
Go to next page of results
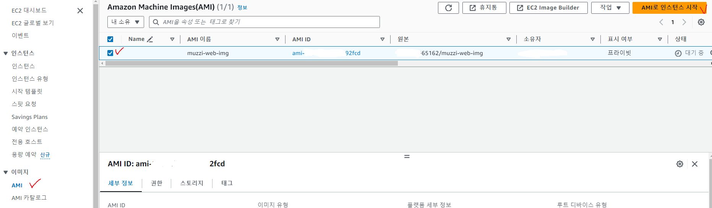pyautogui.click(x=684, y=22)
